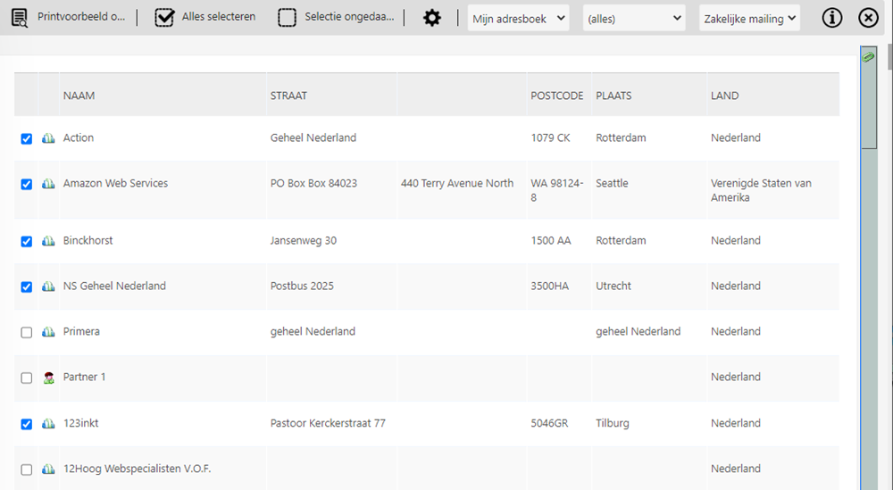Click the company icon by 12Hoog Webspecialisten
Image resolution: width=893 pixels, height=490 pixels.
[x=48, y=469]
